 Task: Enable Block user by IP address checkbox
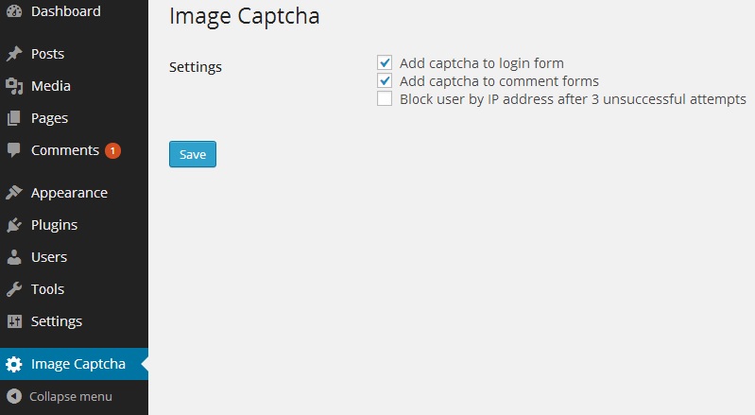(385, 98)
